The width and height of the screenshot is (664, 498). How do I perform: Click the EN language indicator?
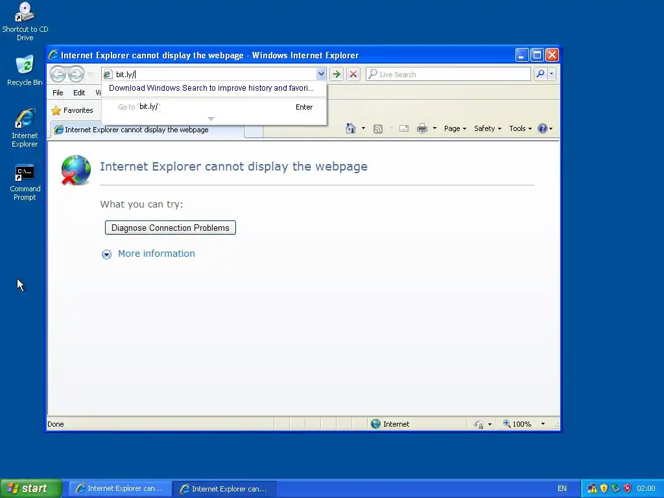562,489
